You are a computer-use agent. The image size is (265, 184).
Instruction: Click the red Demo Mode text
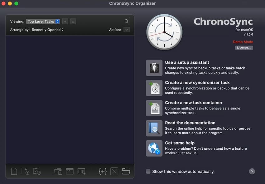point(243,42)
